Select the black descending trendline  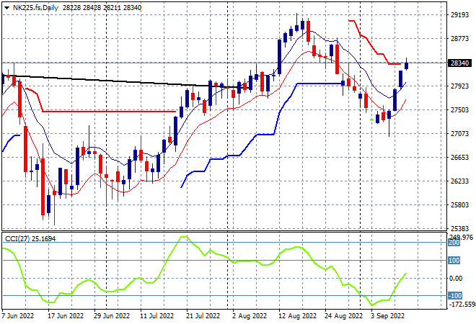[128, 82]
